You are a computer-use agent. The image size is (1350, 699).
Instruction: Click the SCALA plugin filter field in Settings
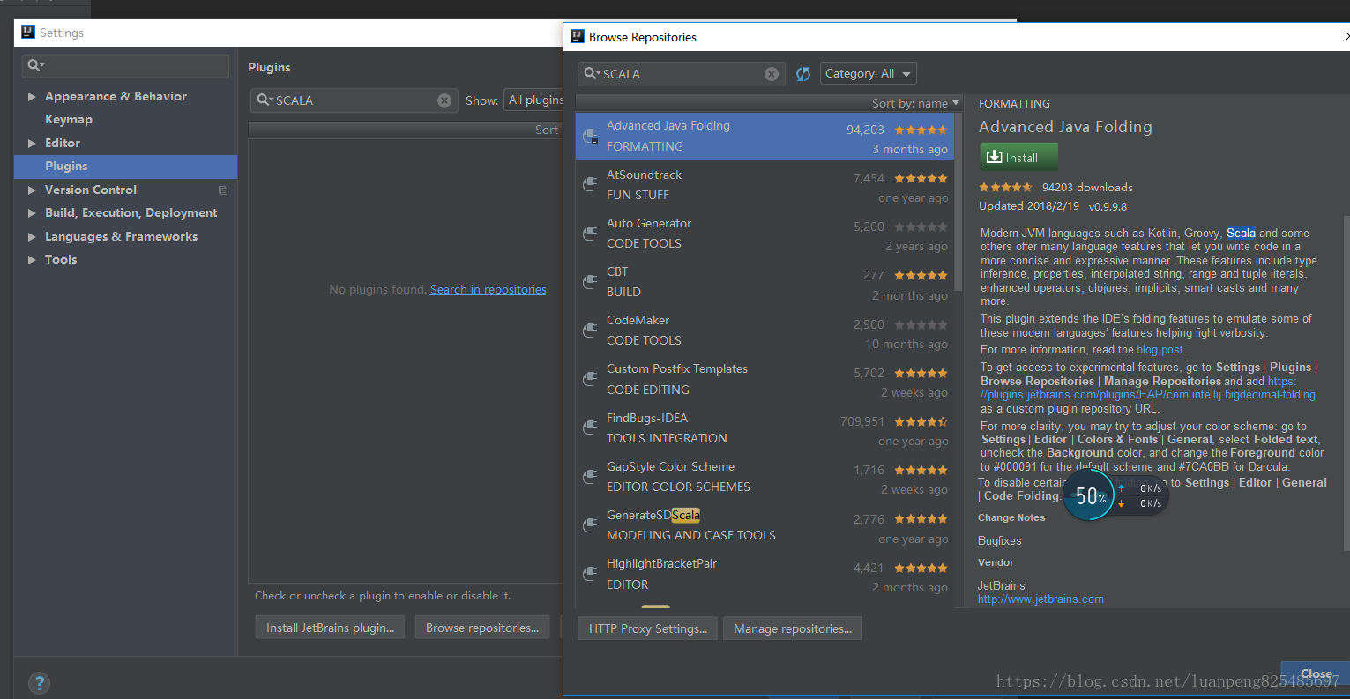(354, 100)
